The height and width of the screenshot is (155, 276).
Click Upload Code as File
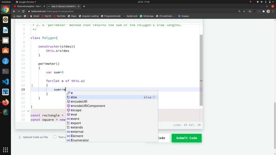pos(33,137)
